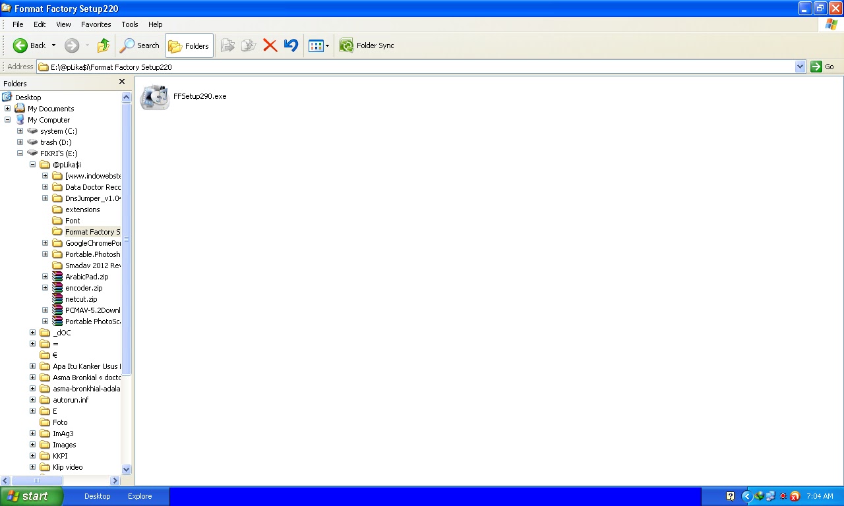Collapse the My Computer tree node
The height and width of the screenshot is (506, 844).
pos(7,120)
